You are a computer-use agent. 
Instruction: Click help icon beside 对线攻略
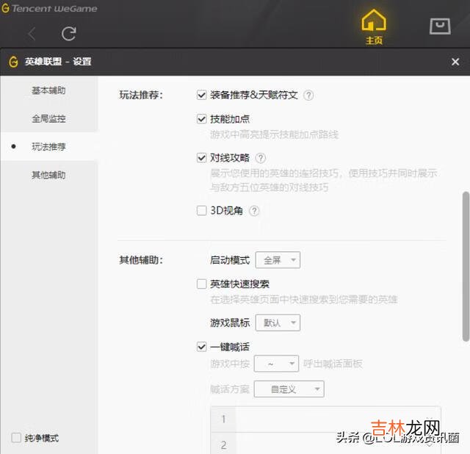[260, 157]
